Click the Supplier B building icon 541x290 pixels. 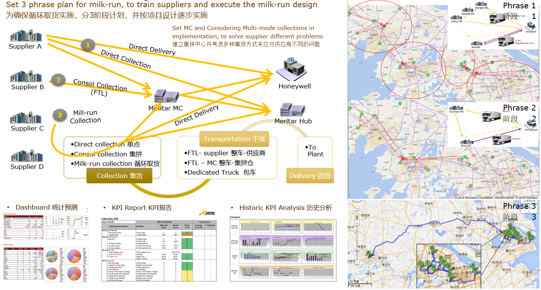(x=25, y=76)
